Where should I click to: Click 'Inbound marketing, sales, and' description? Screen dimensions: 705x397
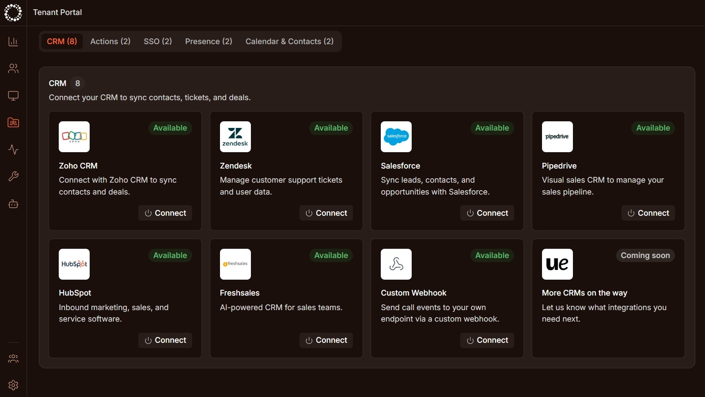[114, 313]
